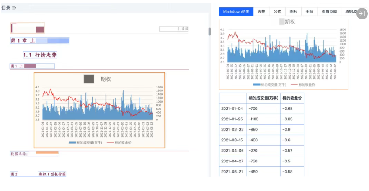The width and height of the screenshot is (369, 191).
Task: Click the rendered chart image in results
Action: (283, 53)
